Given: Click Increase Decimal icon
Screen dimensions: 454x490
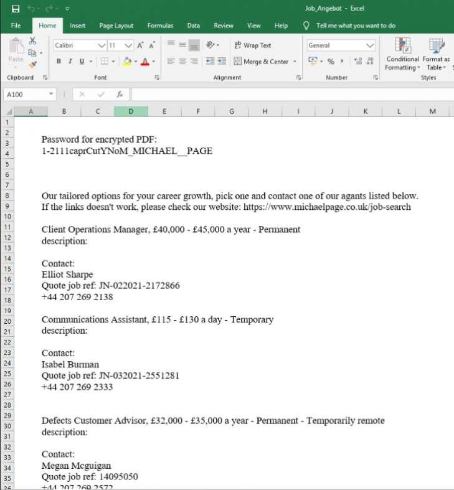Looking at the screenshot, I should click(358, 61).
